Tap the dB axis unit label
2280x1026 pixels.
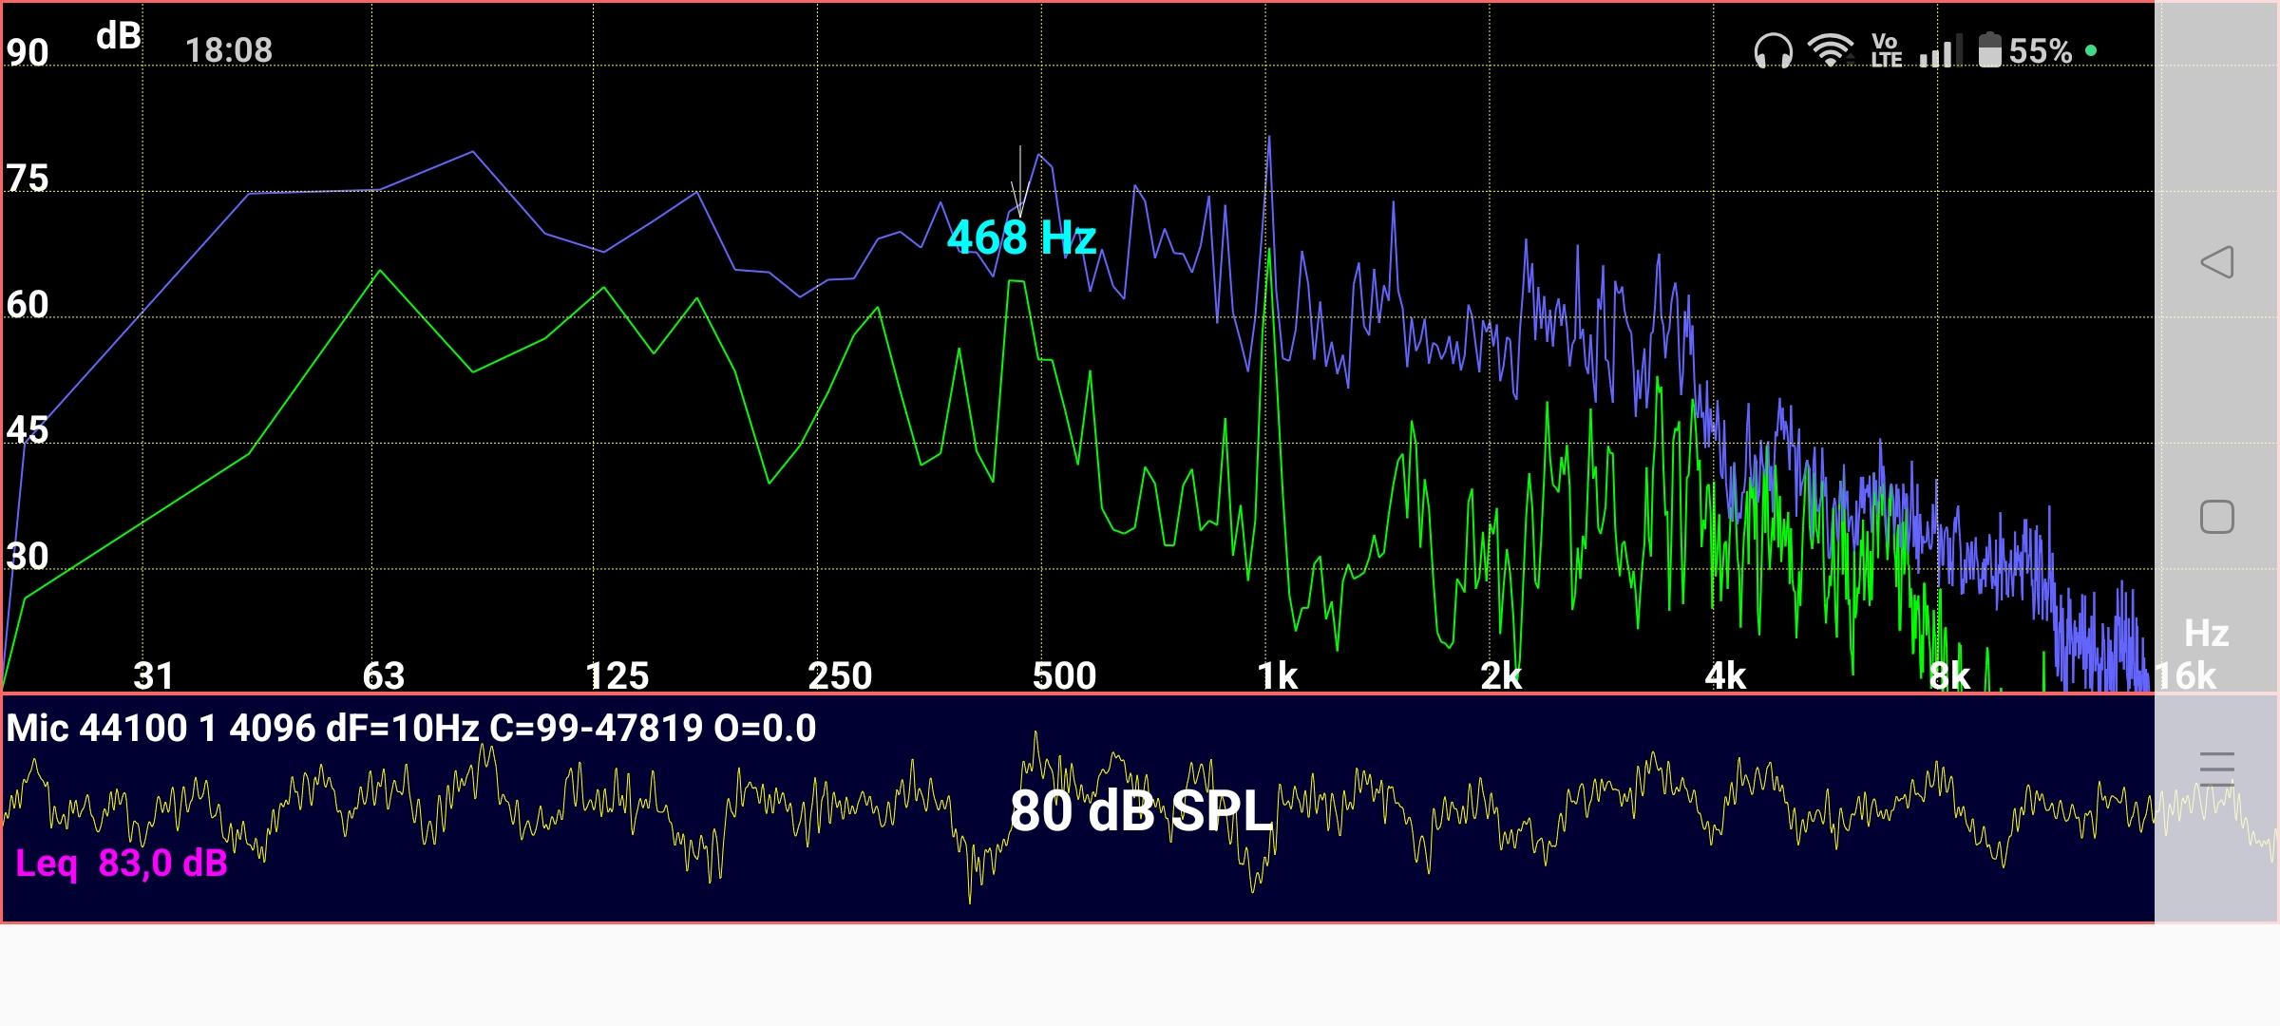tap(119, 36)
